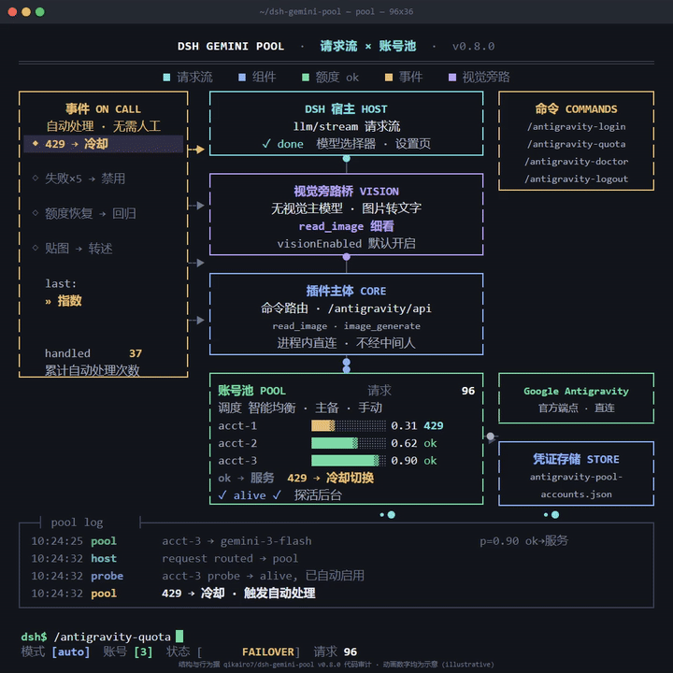Click the handled 37 counter
Screen dimensions: 673x673
[93, 353]
